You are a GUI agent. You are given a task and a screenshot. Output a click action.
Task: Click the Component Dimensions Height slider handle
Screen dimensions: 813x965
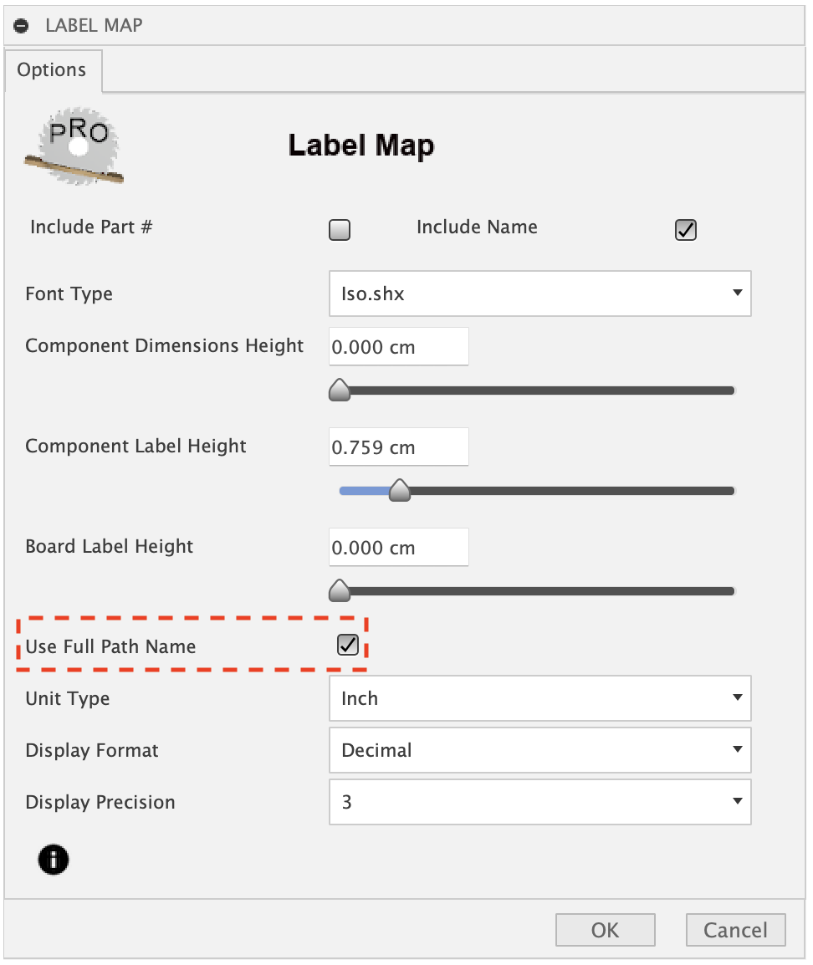coord(340,391)
